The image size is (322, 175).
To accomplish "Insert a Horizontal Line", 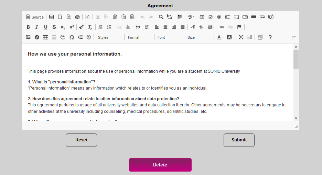I will click(54, 37).
